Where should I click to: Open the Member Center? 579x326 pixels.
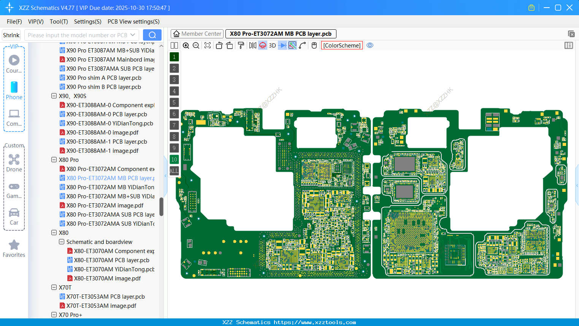(197, 33)
